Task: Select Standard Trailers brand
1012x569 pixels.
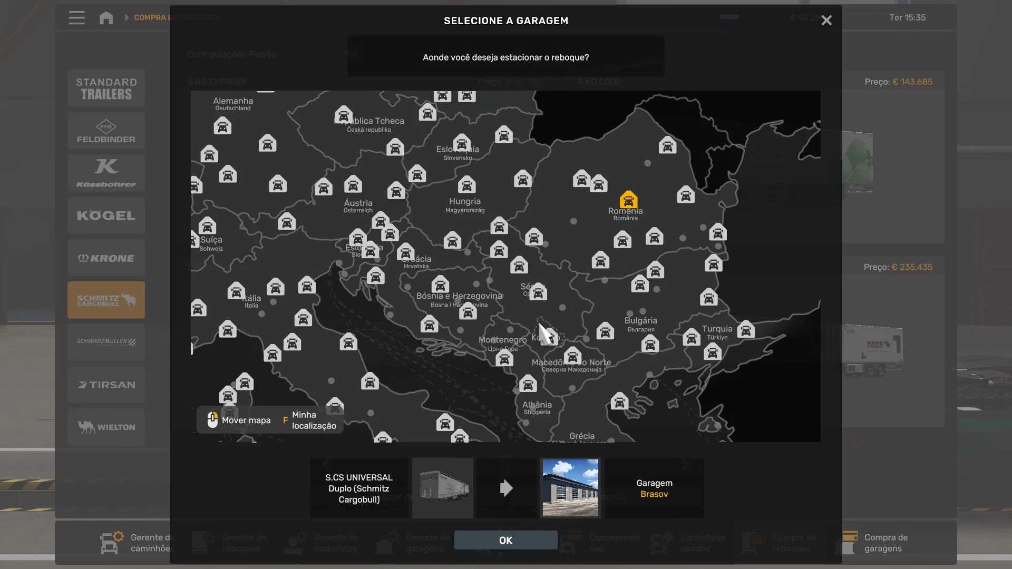Action: [106, 89]
